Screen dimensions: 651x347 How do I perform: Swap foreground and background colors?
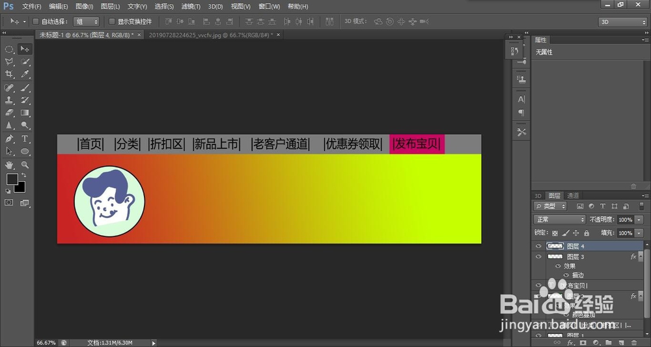pyautogui.click(x=23, y=175)
